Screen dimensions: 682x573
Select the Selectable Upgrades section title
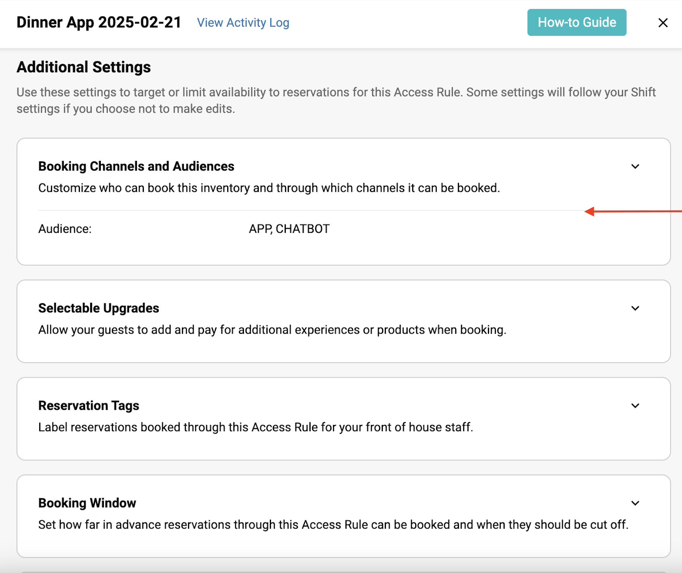click(99, 308)
